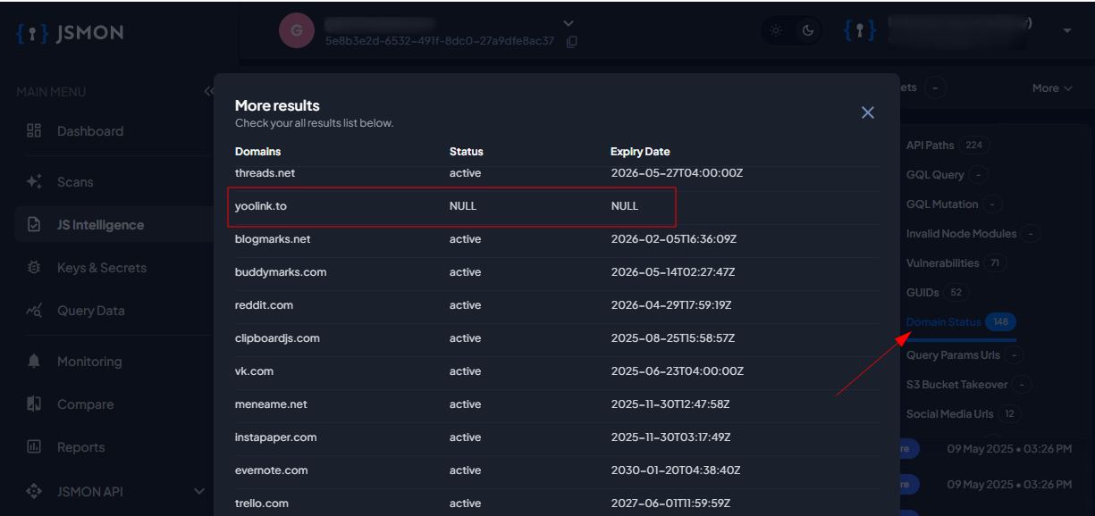Select JS Intelligence menu item
Image resolution: width=1095 pixels, height=516 pixels.
(100, 225)
